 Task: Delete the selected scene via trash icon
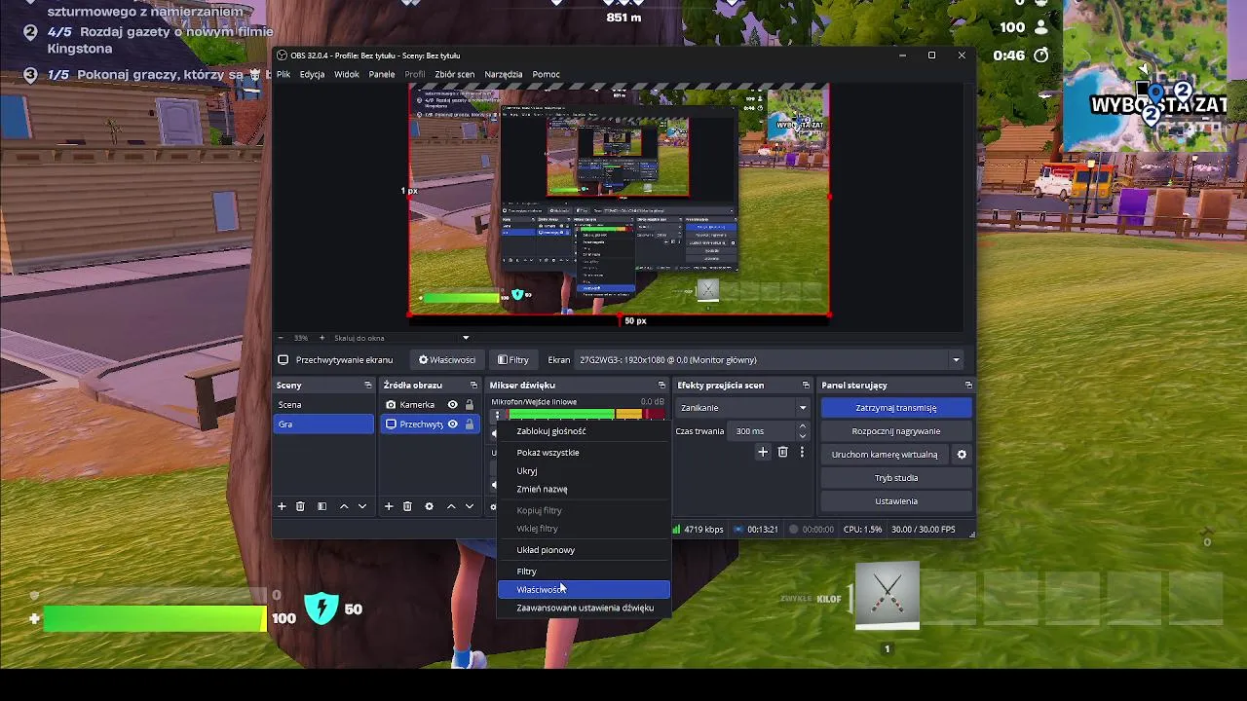coord(300,506)
